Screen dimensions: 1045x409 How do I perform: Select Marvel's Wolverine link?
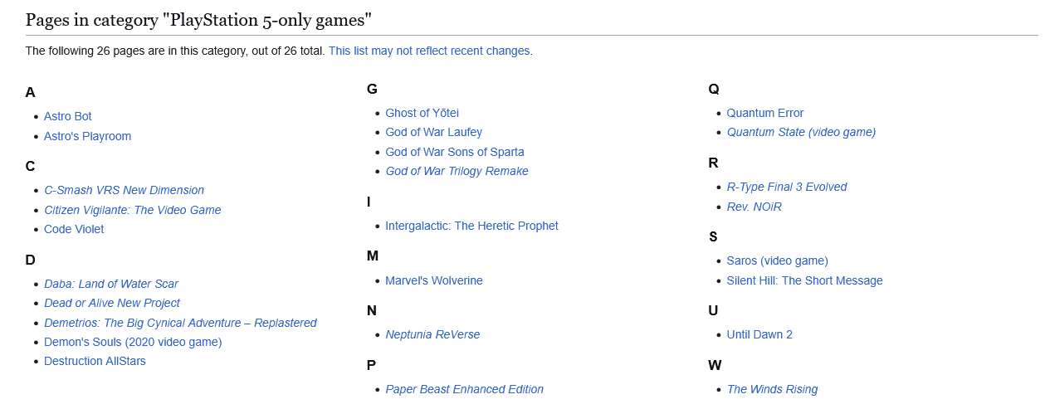434,280
